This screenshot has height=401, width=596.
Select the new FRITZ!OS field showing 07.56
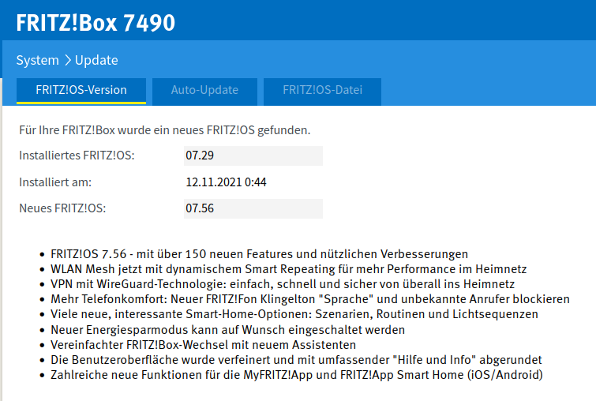coord(253,208)
